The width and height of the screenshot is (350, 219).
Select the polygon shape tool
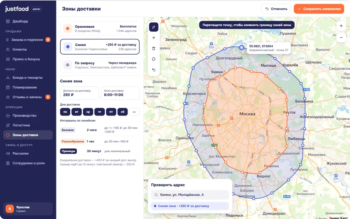(153, 59)
